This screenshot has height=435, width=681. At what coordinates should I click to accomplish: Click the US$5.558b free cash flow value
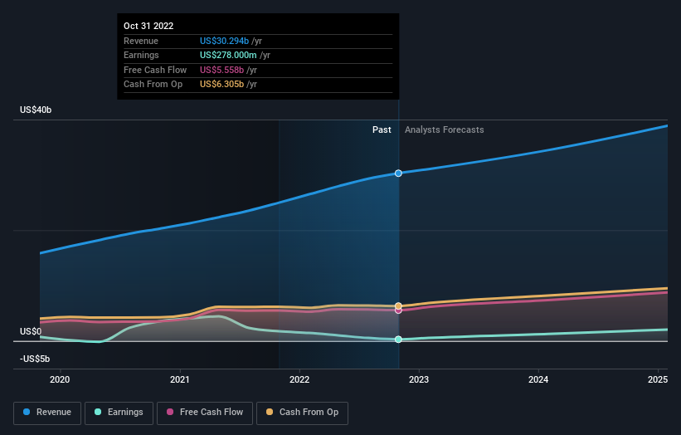coord(221,70)
